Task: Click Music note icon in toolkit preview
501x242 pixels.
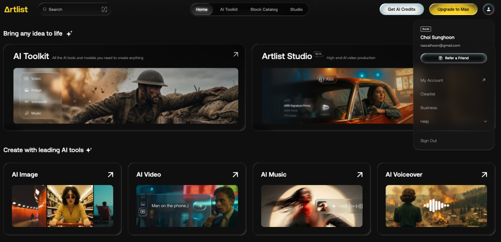Action: 26,113
